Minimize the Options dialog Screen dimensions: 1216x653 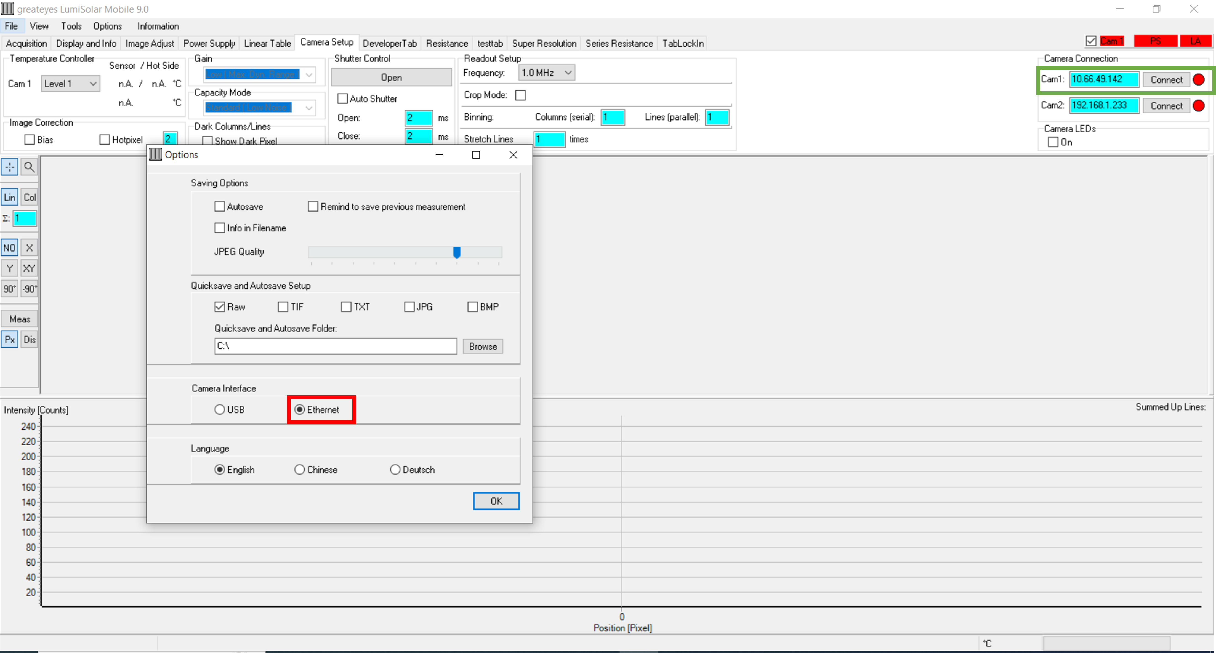(439, 155)
